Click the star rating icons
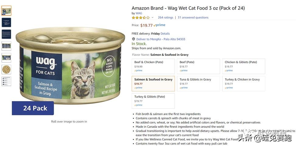The width and height of the screenshot is (296, 146). pyautogui.click(x=140, y=18)
